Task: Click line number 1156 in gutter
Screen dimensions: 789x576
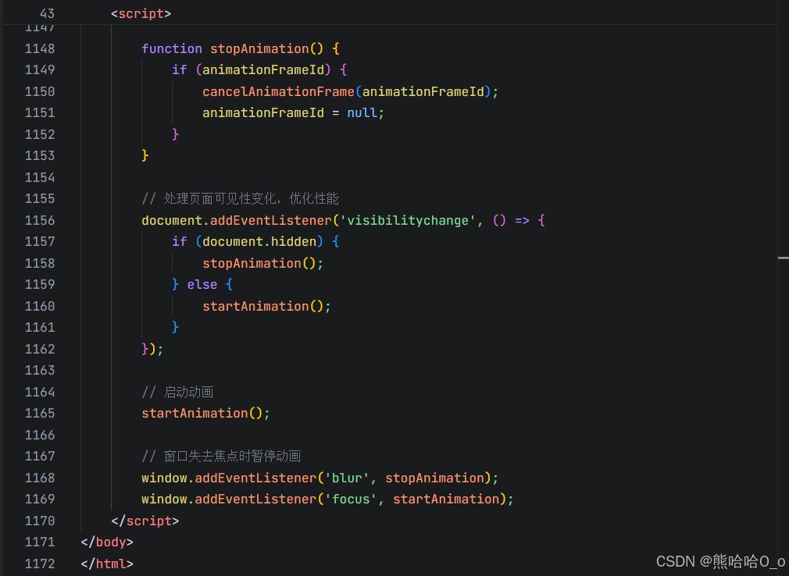Action: pos(40,220)
